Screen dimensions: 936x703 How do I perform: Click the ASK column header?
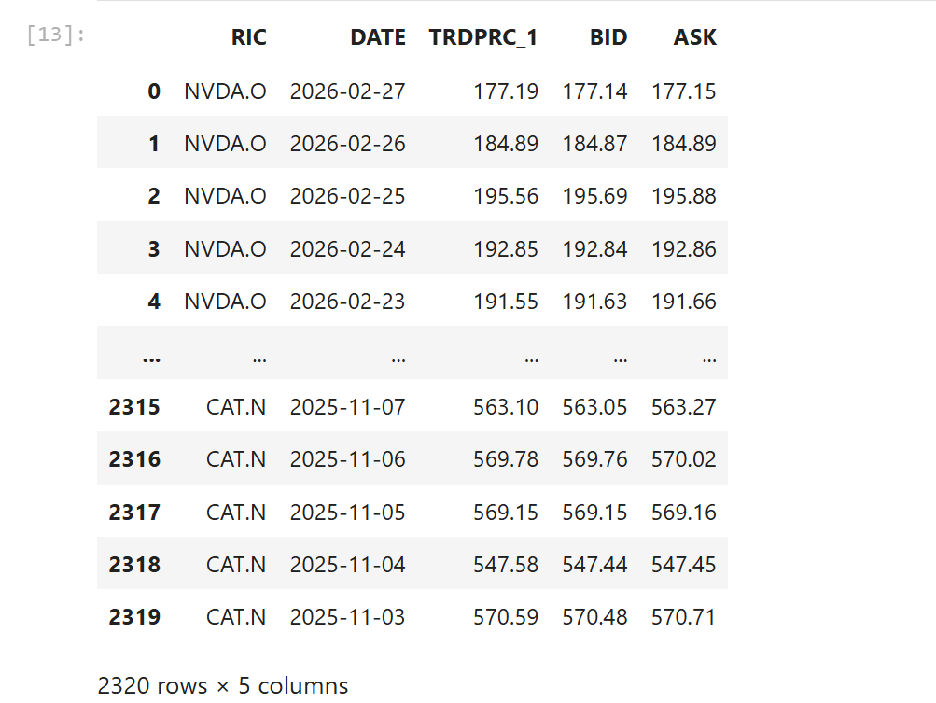coord(695,37)
